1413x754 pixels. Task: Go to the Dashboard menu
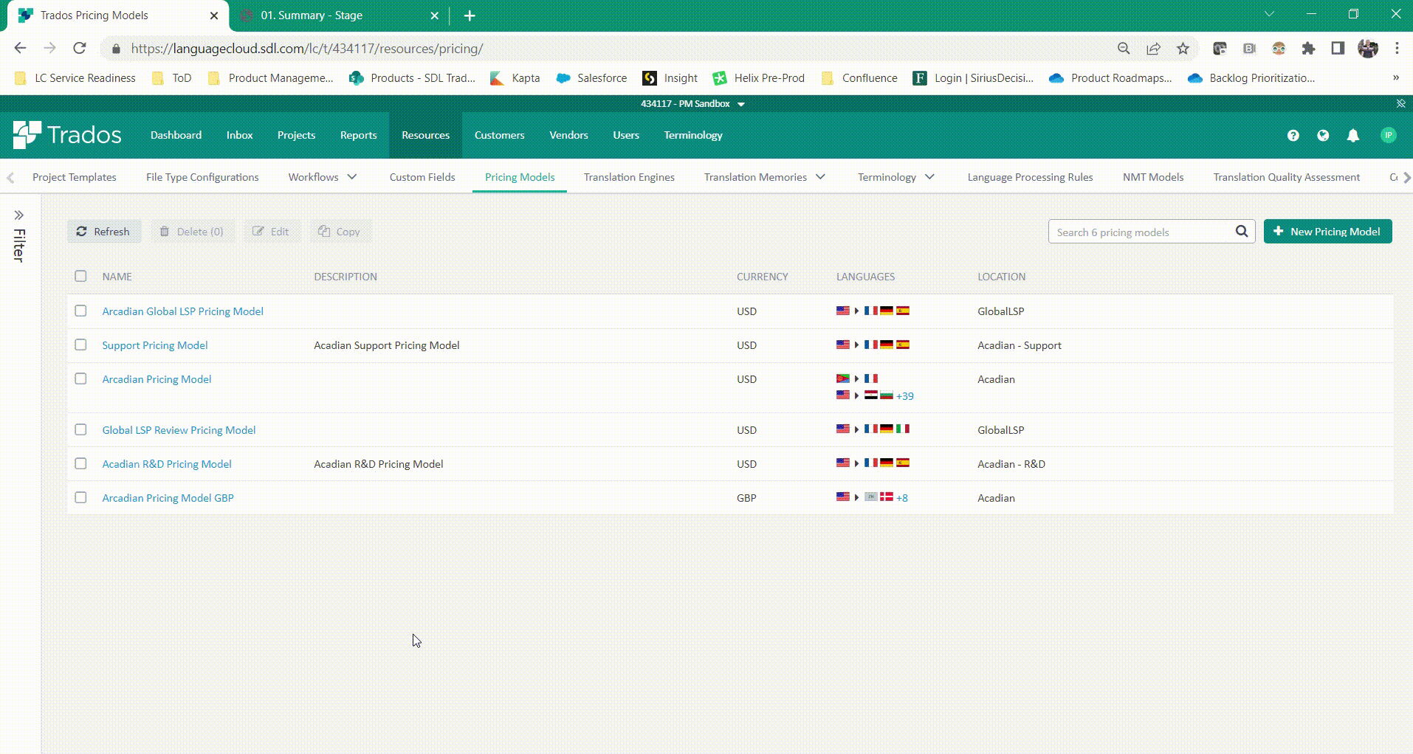click(x=176, y=135)
